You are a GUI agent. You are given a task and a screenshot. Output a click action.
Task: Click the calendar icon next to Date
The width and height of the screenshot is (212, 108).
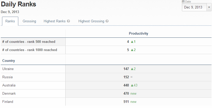pos(183,2)
